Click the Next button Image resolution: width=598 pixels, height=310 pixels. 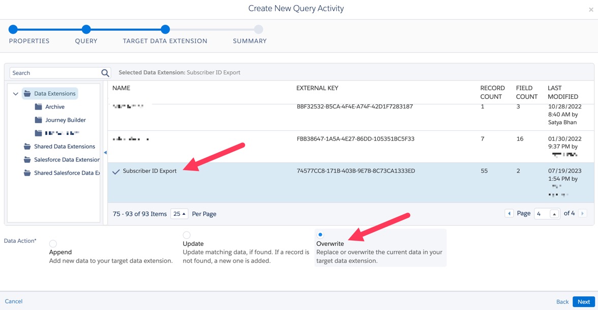(x=583, y=301)
